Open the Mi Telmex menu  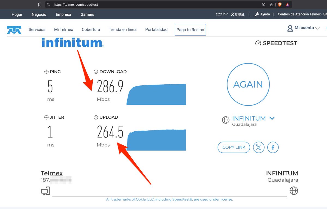63,29
